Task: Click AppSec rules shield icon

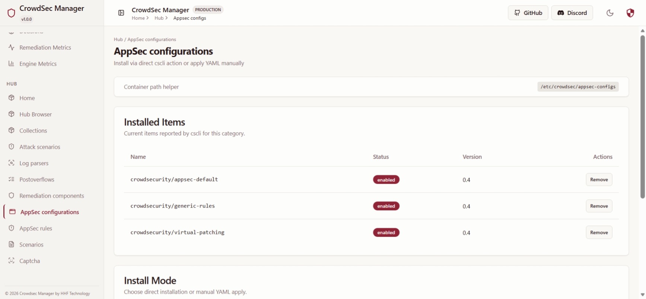Action: (12, 228)
